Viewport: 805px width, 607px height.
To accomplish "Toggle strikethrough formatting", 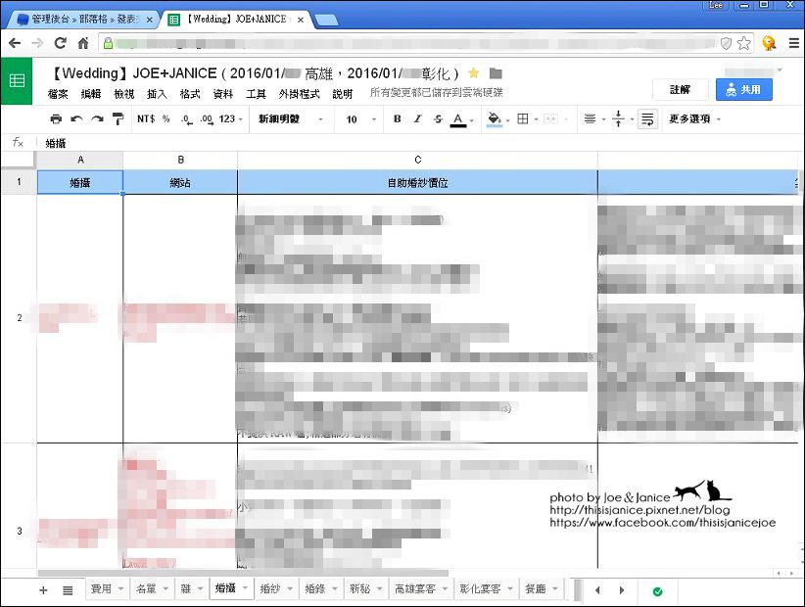I will [438, 119].
